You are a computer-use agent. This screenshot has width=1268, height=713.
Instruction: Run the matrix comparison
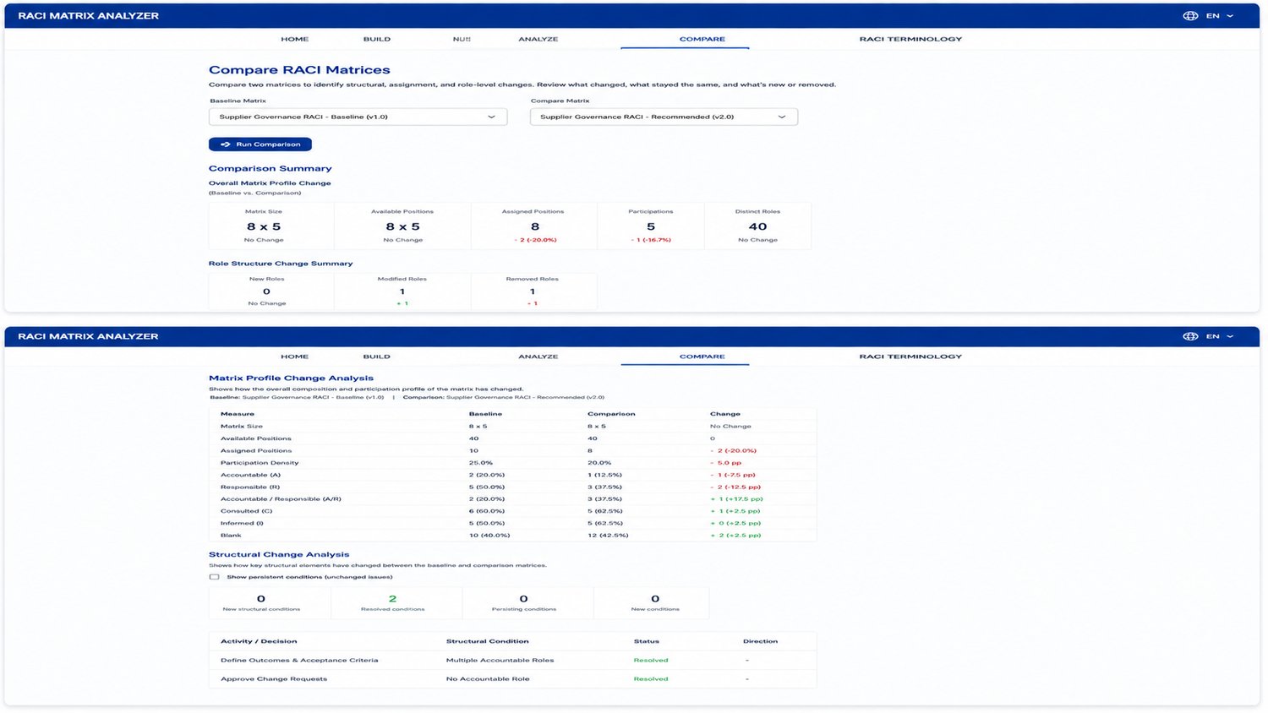coord(260,144)
